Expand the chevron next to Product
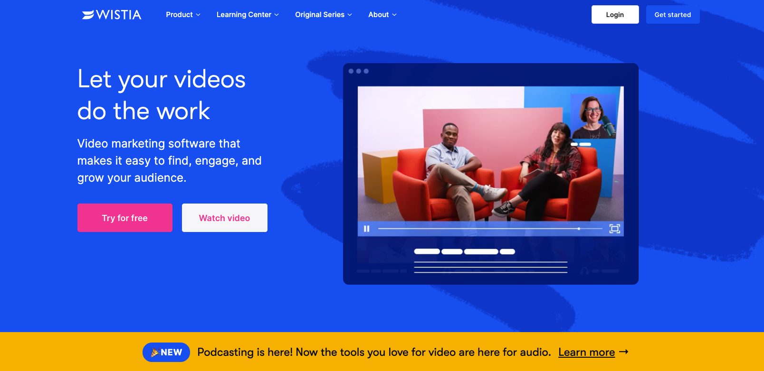 coord(198,15)
